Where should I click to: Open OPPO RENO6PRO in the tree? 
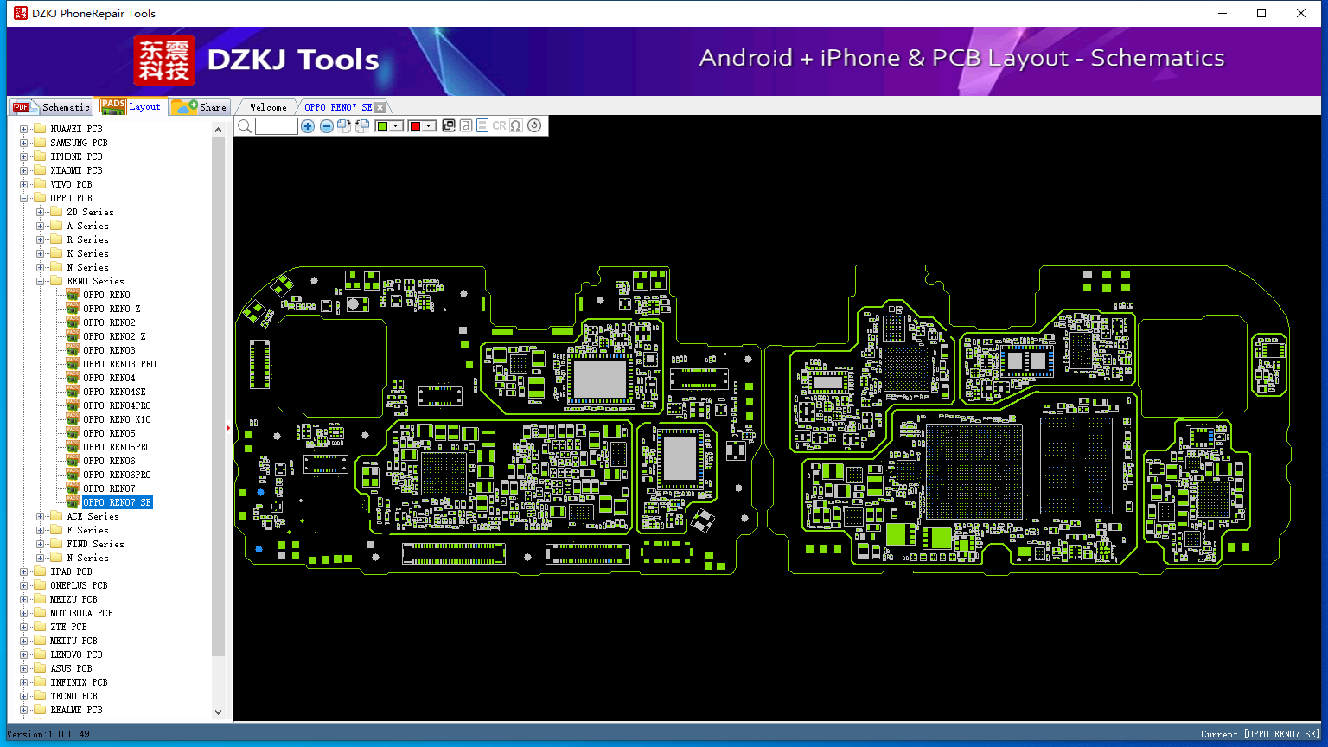click(117, 475)
